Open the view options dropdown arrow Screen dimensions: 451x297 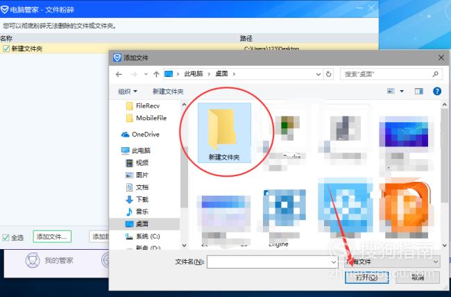(x=402, y=91)
